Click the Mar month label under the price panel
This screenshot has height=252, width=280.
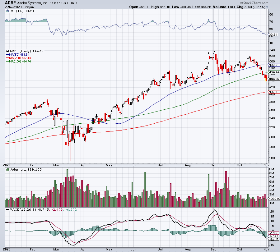56,165
